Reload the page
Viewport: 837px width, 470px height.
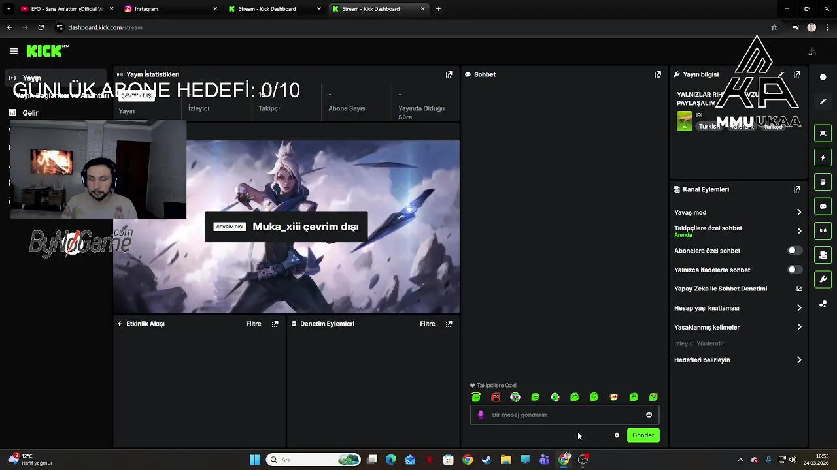[x=41, y=27]
